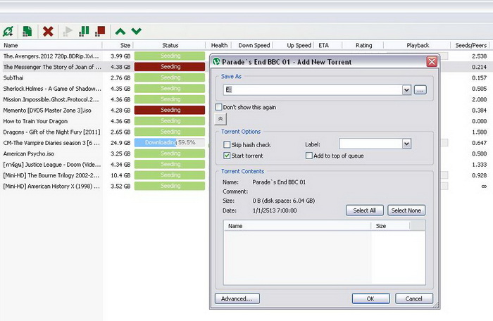
Task: Click the Select None button
Action: click(406, 210)
